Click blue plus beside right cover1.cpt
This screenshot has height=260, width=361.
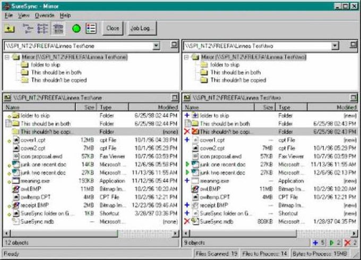click(187, 140)
